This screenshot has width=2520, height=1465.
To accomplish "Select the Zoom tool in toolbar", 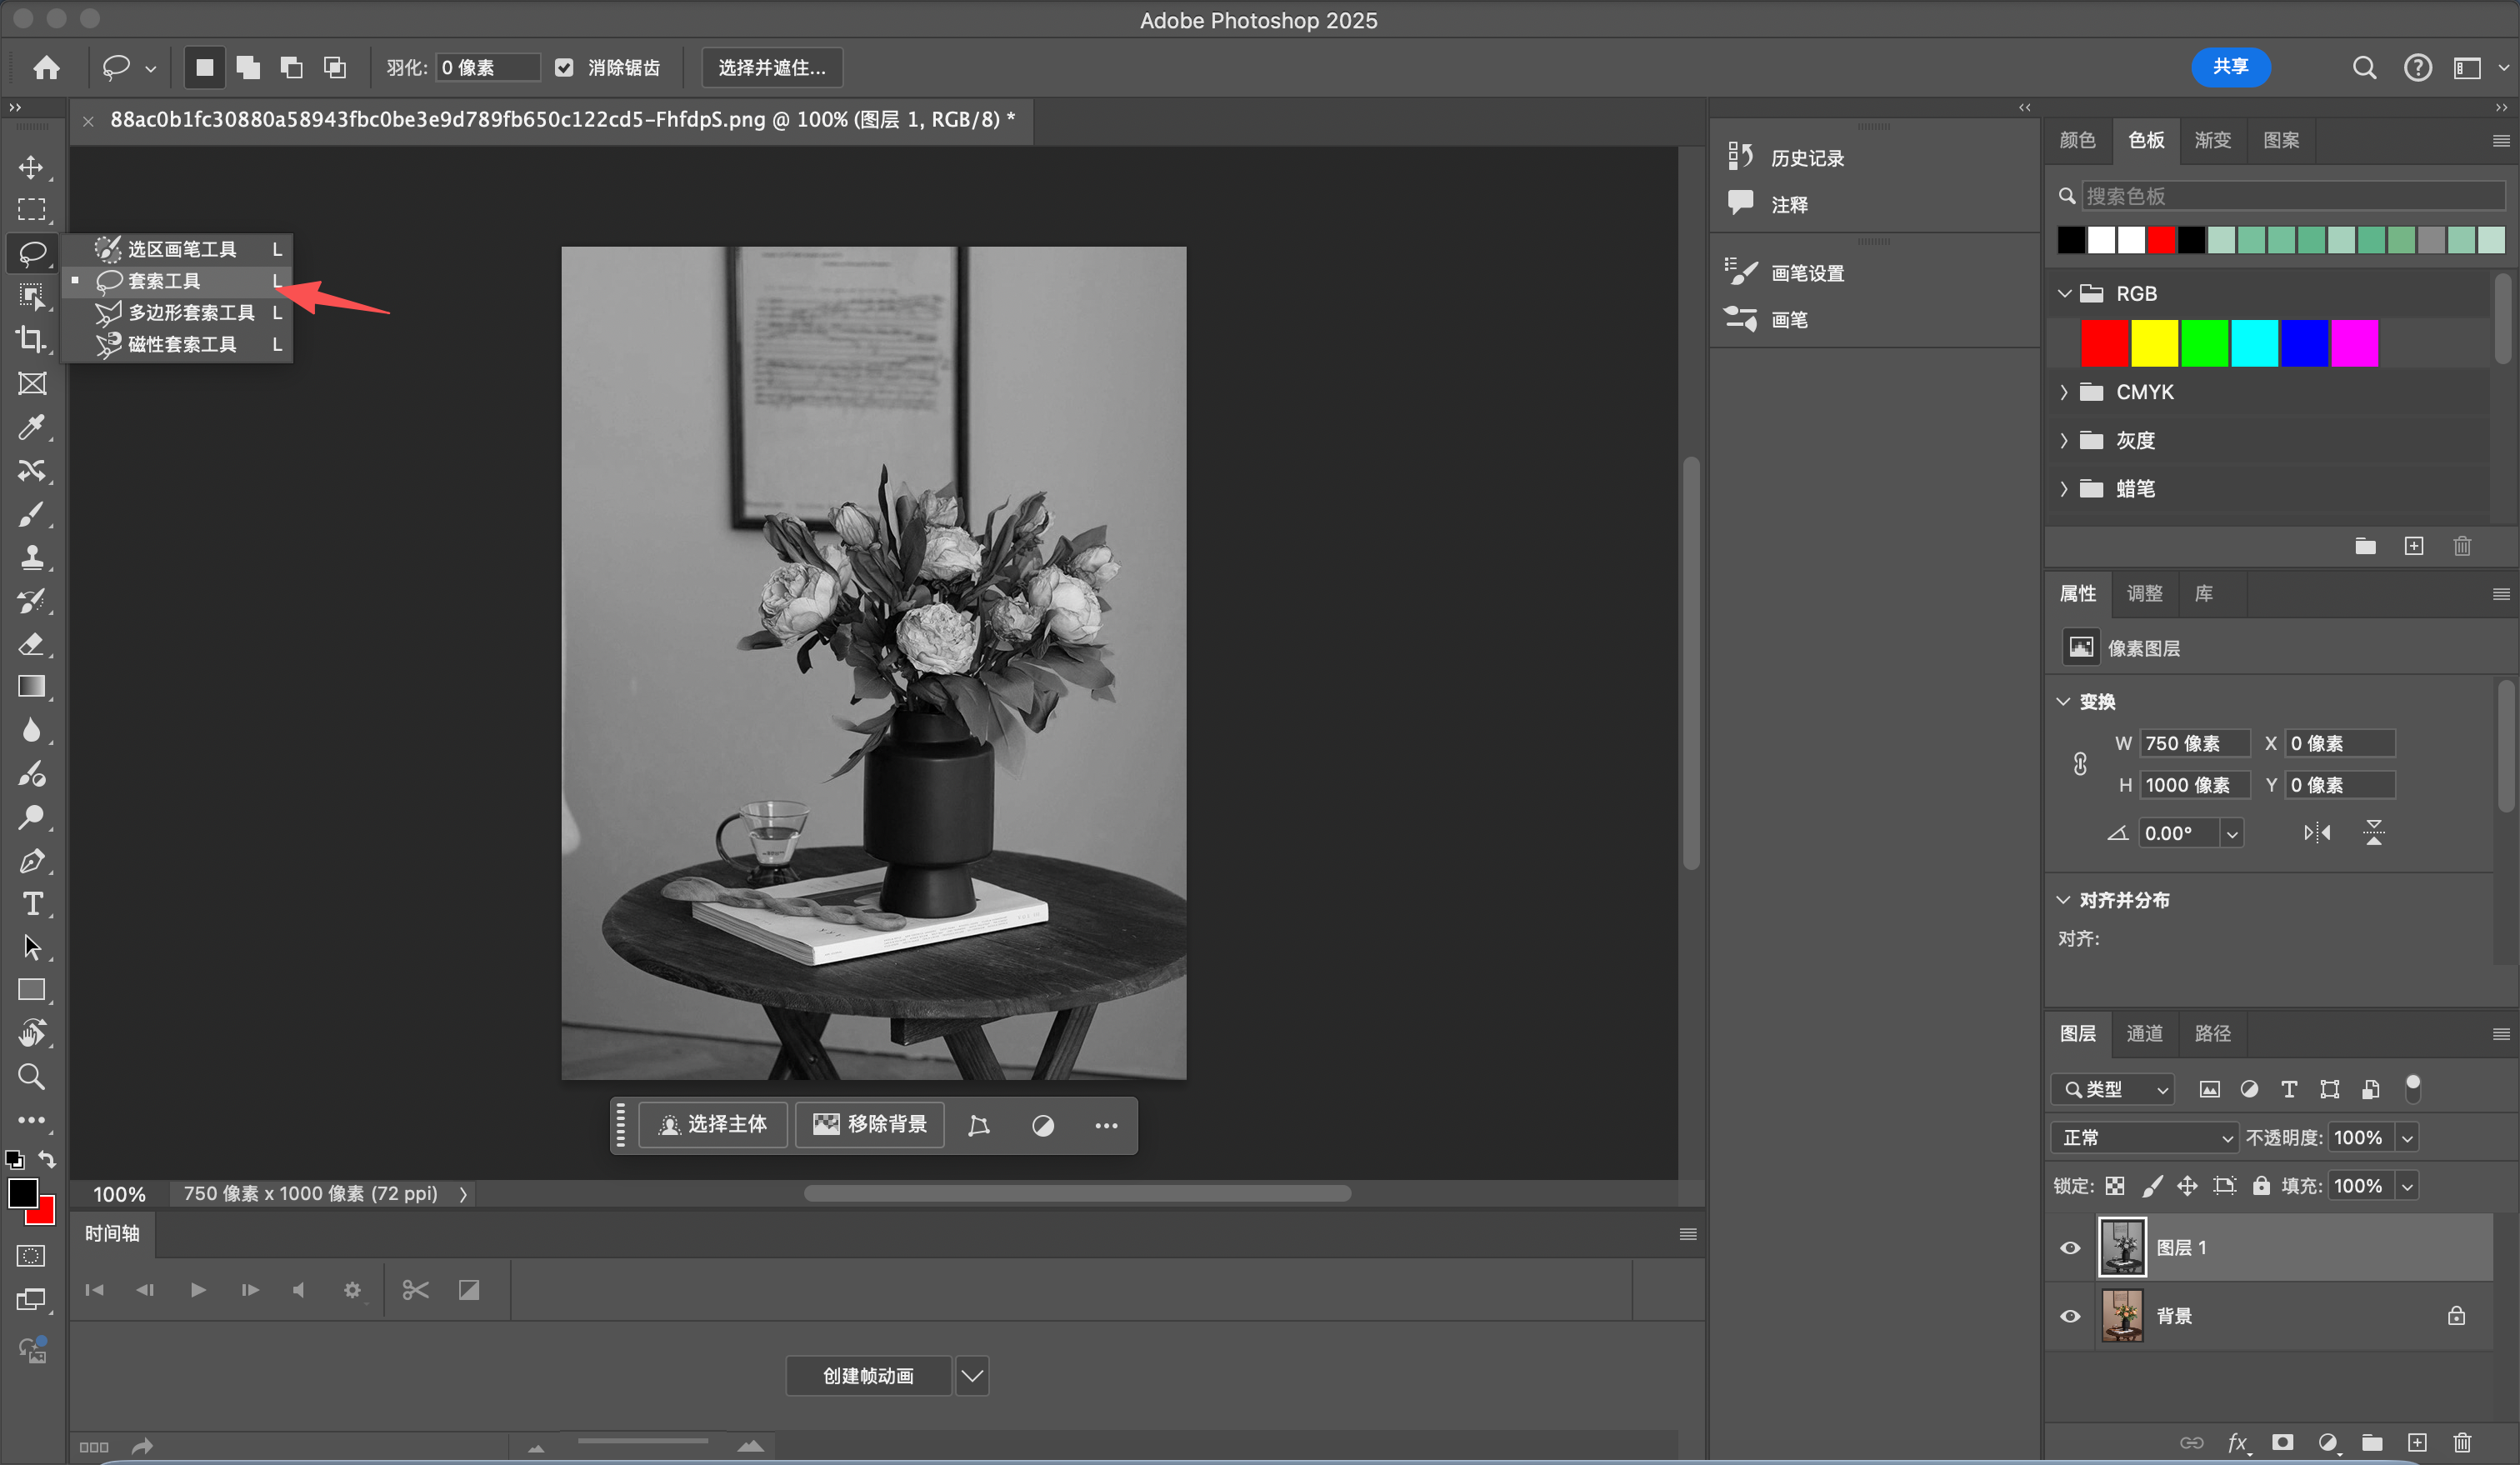I will coord(31,1077).
